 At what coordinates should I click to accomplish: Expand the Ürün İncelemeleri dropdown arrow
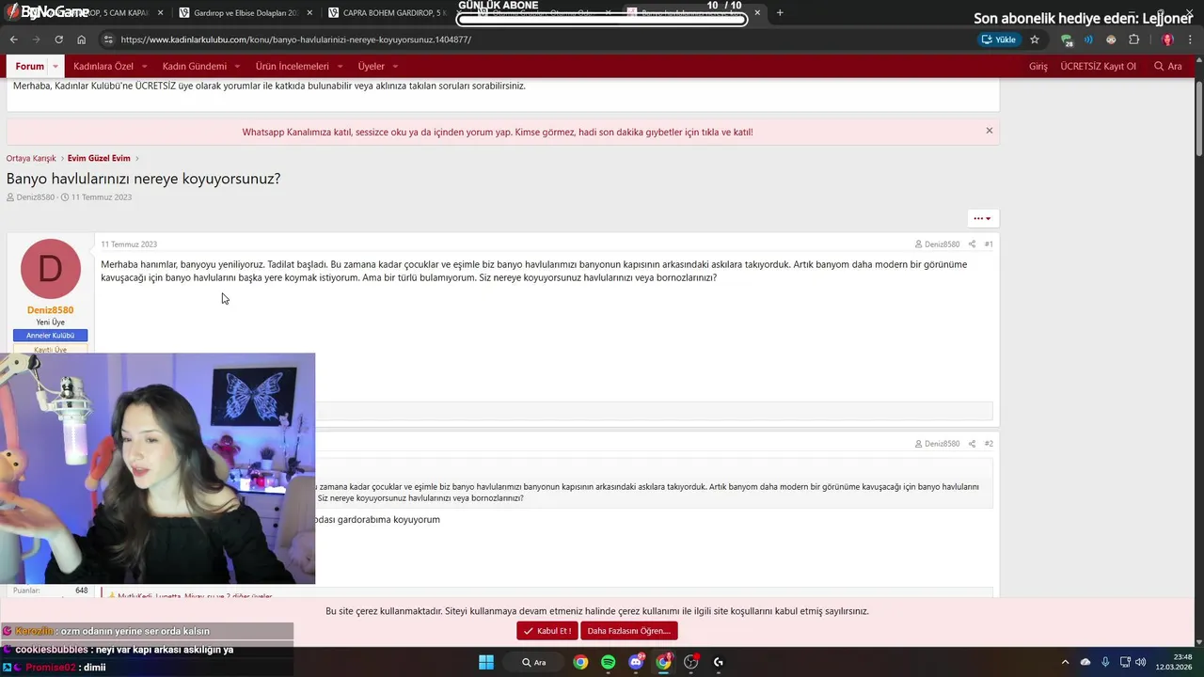point(340,67)
